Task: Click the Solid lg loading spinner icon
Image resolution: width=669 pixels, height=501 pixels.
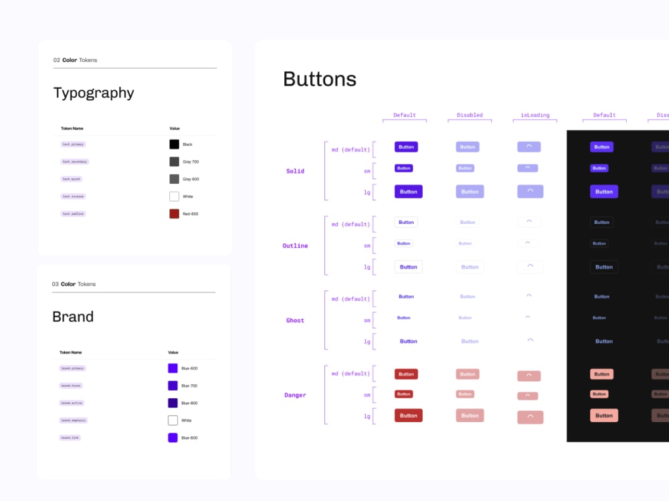Action: tap(529, 191)
